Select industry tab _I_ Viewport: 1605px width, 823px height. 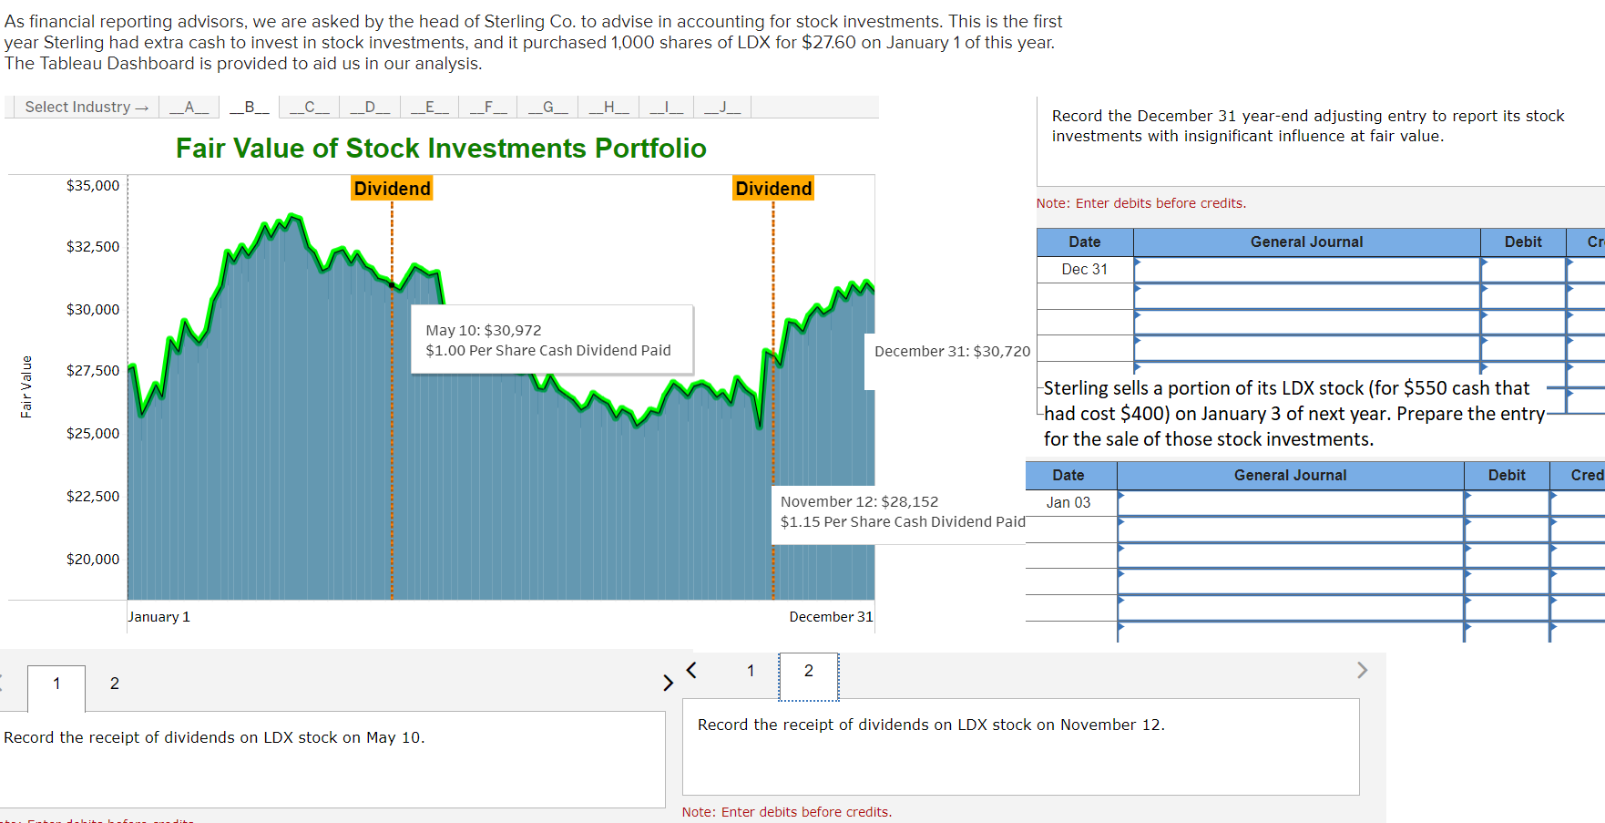click(x=667, y=108)
